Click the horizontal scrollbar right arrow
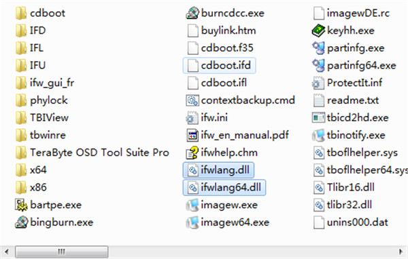408x259 pixels. point(401,252)
